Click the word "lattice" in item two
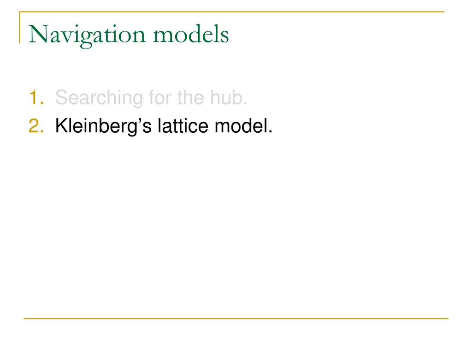Screen dimensions: 472x354 tap(183, 125)
